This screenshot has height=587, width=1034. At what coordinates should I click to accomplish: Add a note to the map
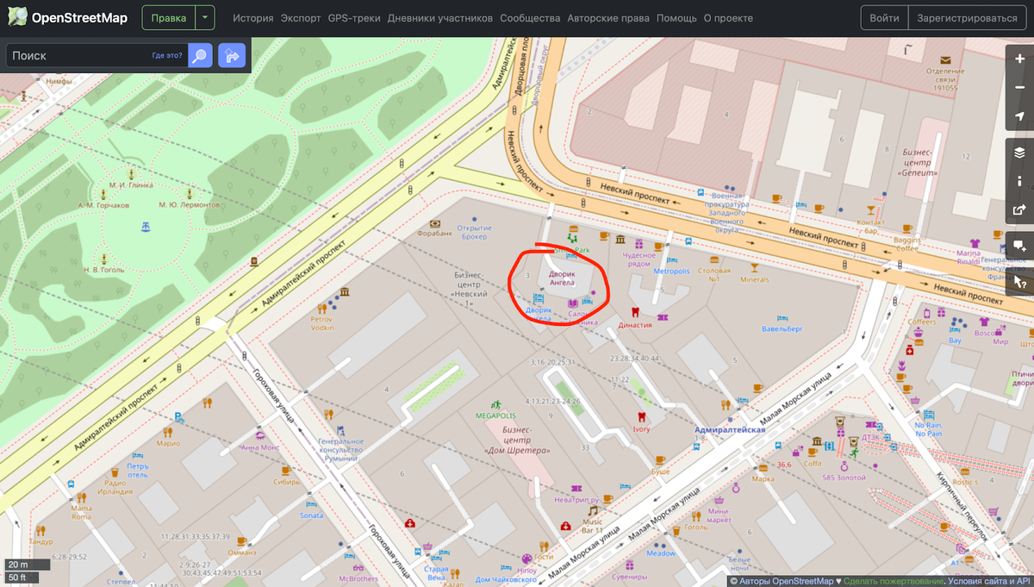point(1020,246)
